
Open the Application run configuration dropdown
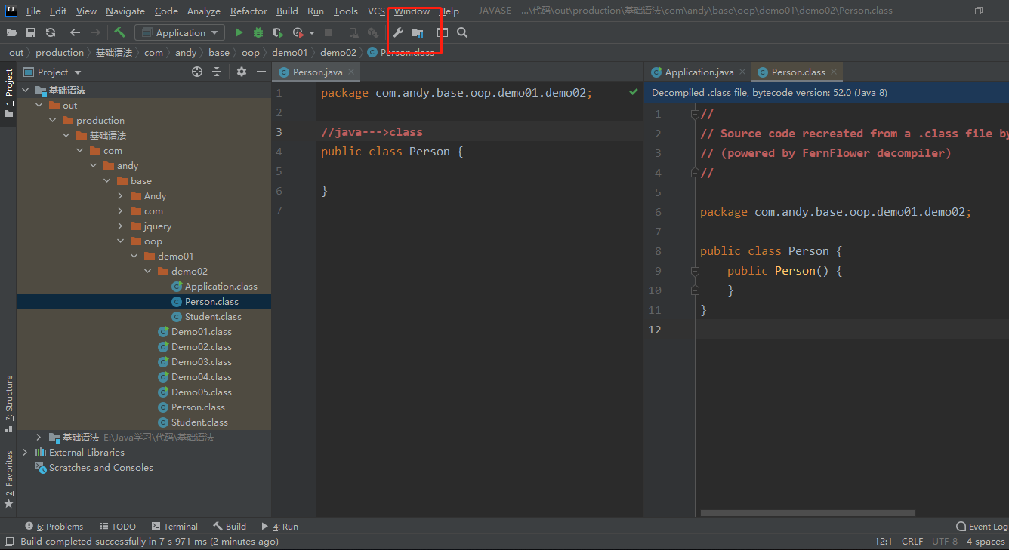tap(179, 32)
